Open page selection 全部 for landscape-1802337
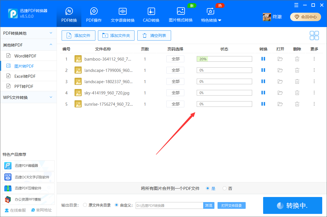327x217 pixels. [175, 81]
